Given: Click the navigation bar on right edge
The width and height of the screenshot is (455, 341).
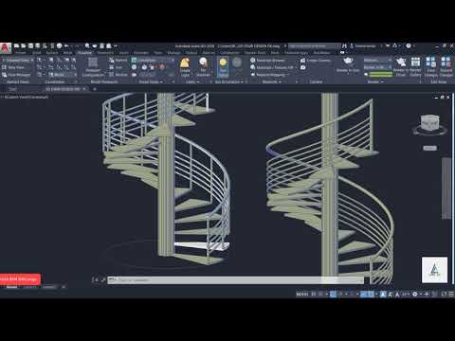Looking at the screenshot, I should tap(446, 188).
